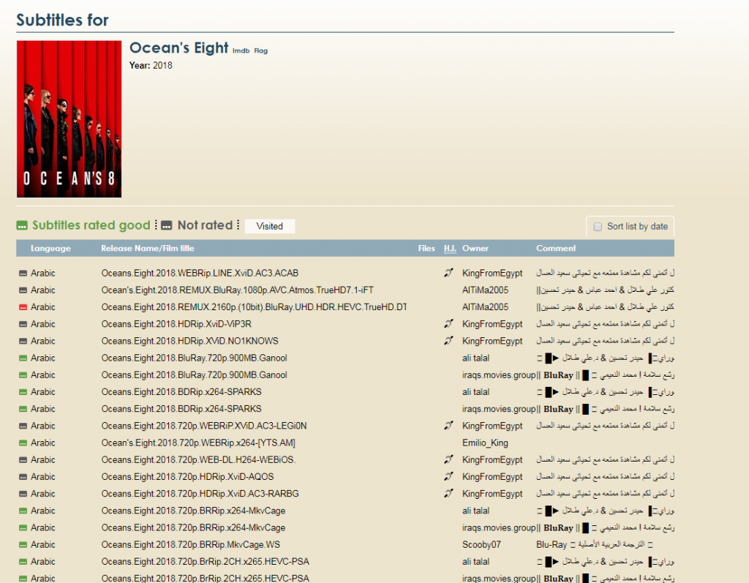
Task: Click the green 'Subtitles rated good' legend icon
Action: pyautogui.click(x=22, y=226)
